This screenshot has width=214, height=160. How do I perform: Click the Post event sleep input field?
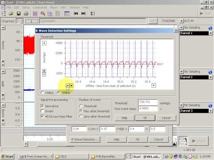pos(148,108)
